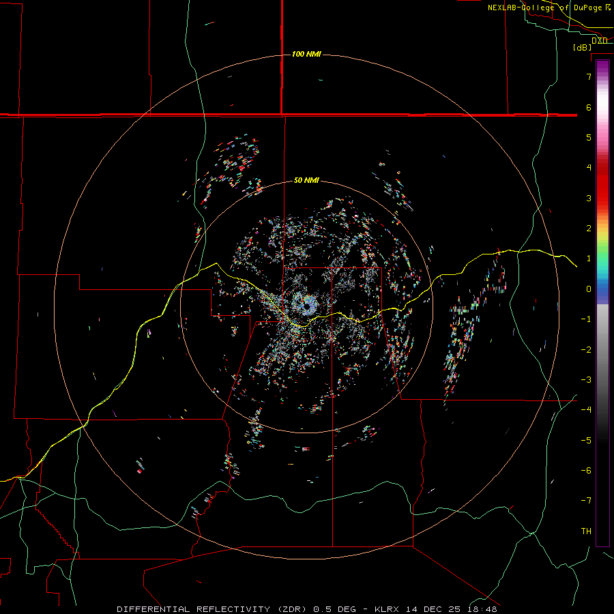Viewport: 614px width, 614px height.
Task: Click the ZDR color scale bar
Action: coord(602,303)
